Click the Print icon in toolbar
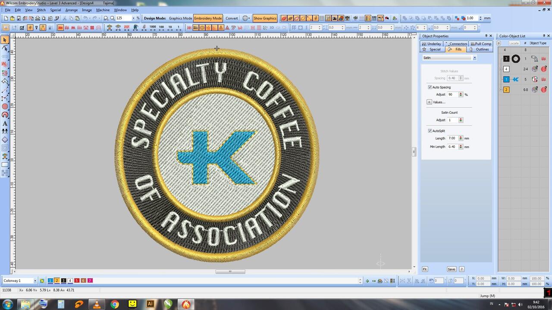 coord(38,18)
